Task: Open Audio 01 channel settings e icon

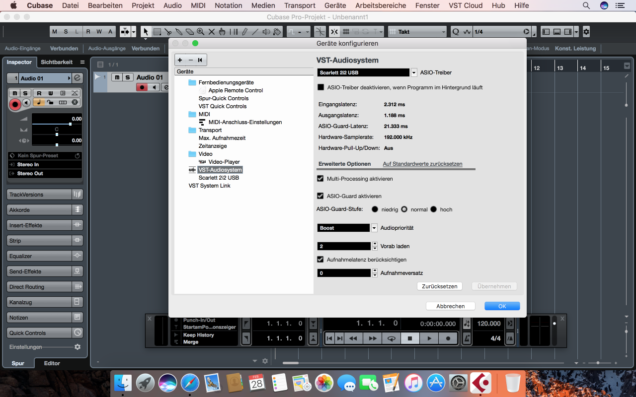Action: coord(78,78)
